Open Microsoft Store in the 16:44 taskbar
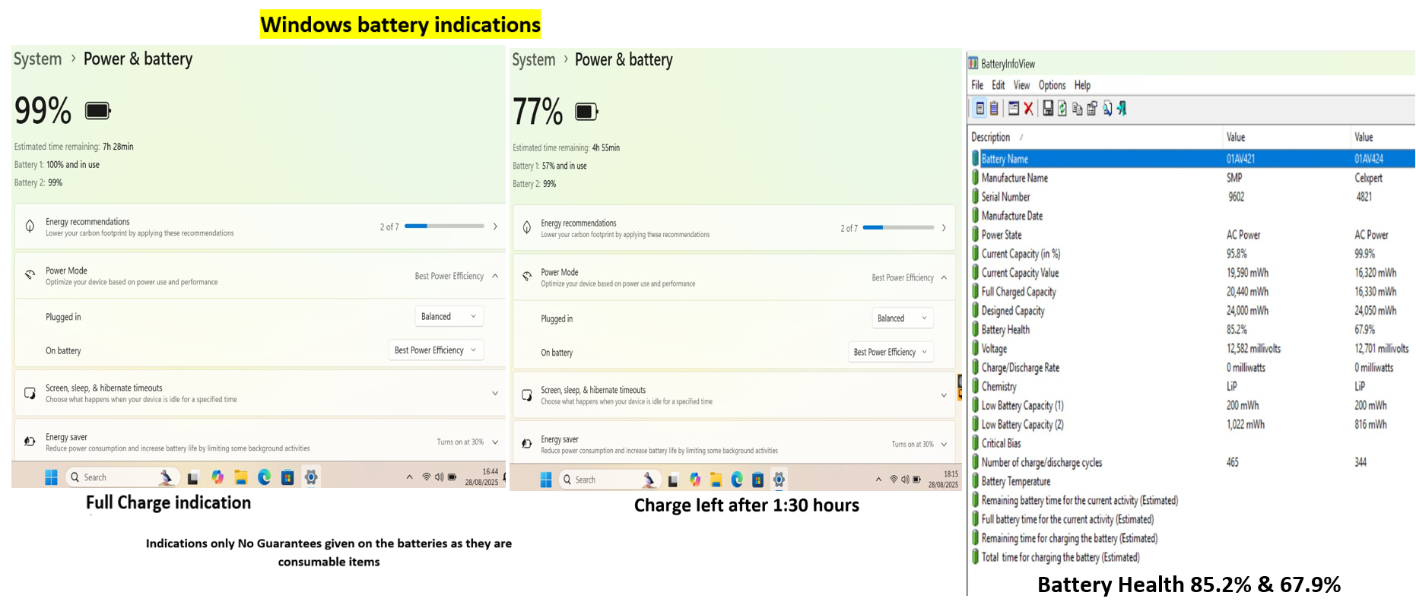This screenshot has width=1416, height=605. point(287,477)
